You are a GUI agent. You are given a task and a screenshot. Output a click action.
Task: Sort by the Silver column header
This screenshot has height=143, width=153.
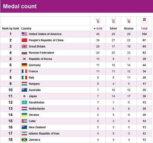click(x=113, y=28)
